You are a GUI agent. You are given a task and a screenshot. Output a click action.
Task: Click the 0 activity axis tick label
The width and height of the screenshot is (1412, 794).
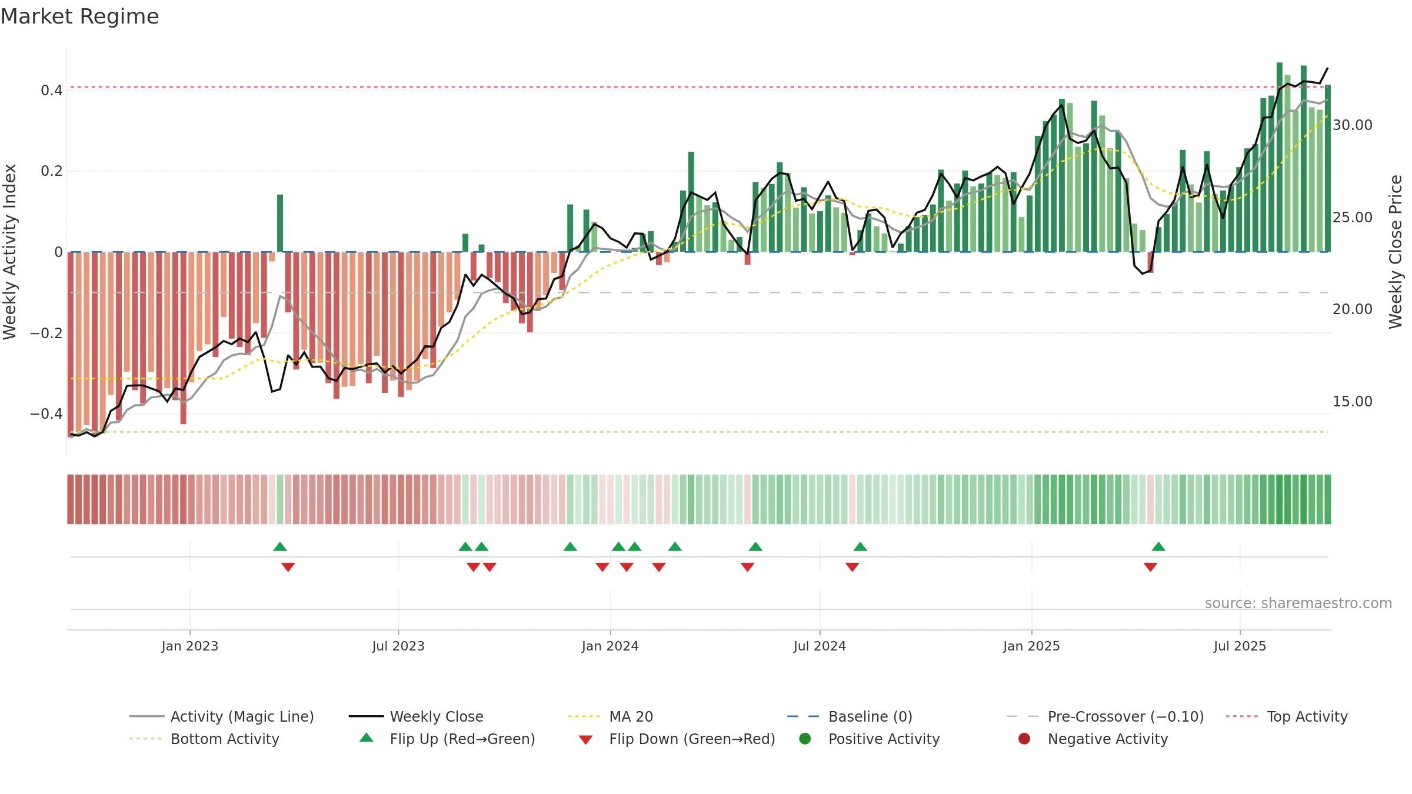click(58, 252)
